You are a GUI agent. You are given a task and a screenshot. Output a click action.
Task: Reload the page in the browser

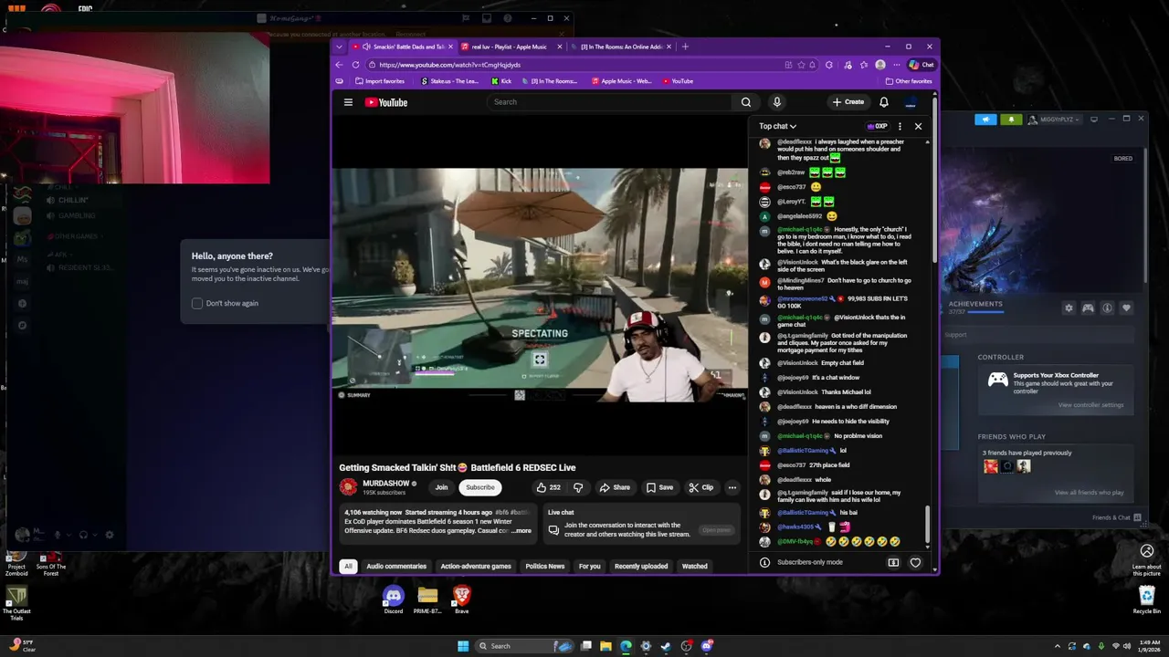pyautogui.click(x=356, y=65)
